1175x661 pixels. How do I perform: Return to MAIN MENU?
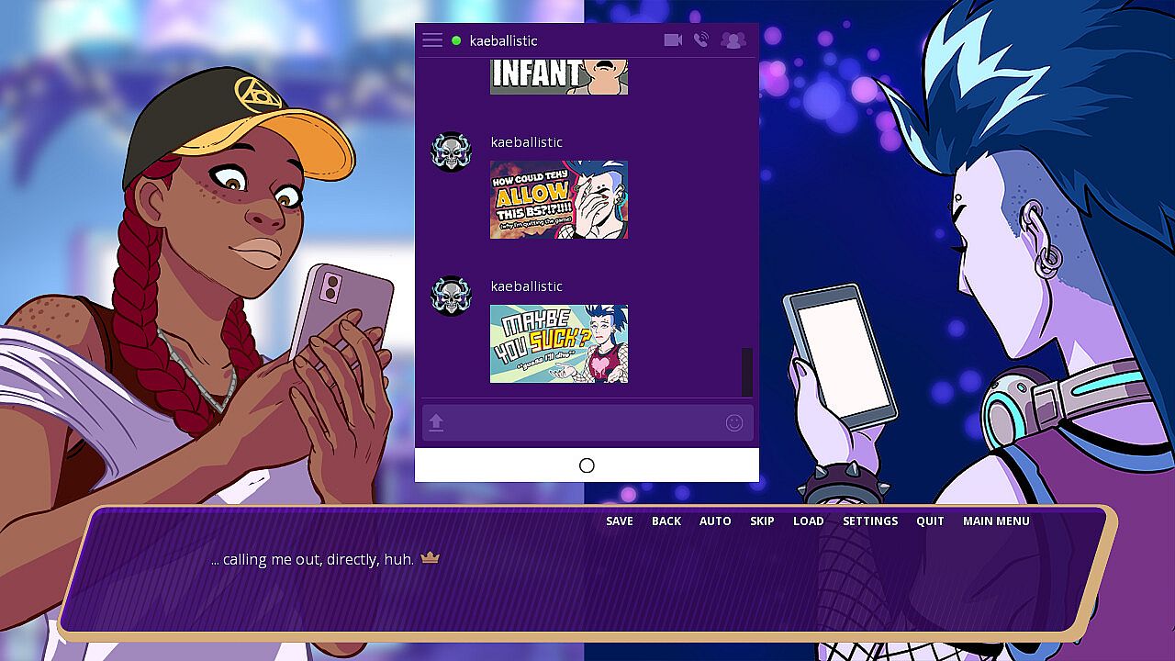click(x=996, y=521)
